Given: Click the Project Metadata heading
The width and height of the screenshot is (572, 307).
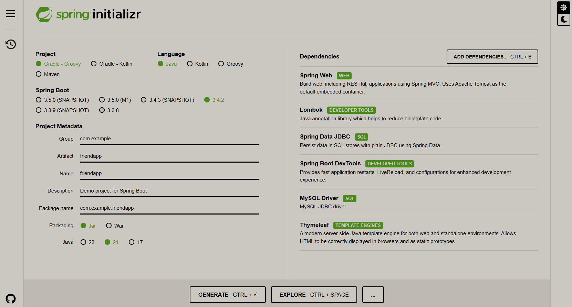Looking at the screenshot, I should (x=59, y=127).
